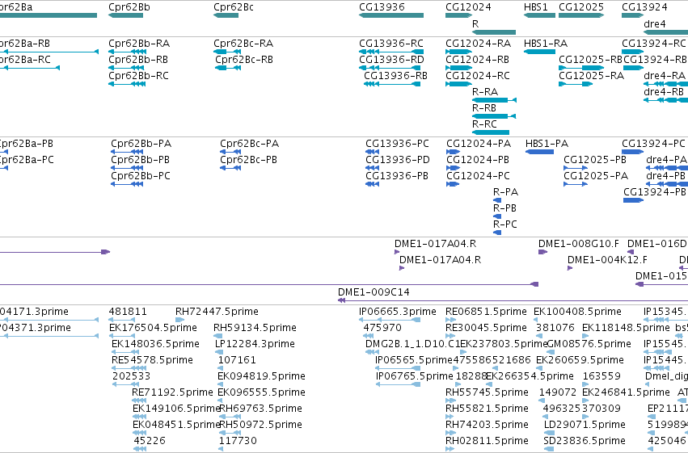Click the Cpr62Bb gene label
This screenshot has height=453, width=688.
[x=129, y=7]
